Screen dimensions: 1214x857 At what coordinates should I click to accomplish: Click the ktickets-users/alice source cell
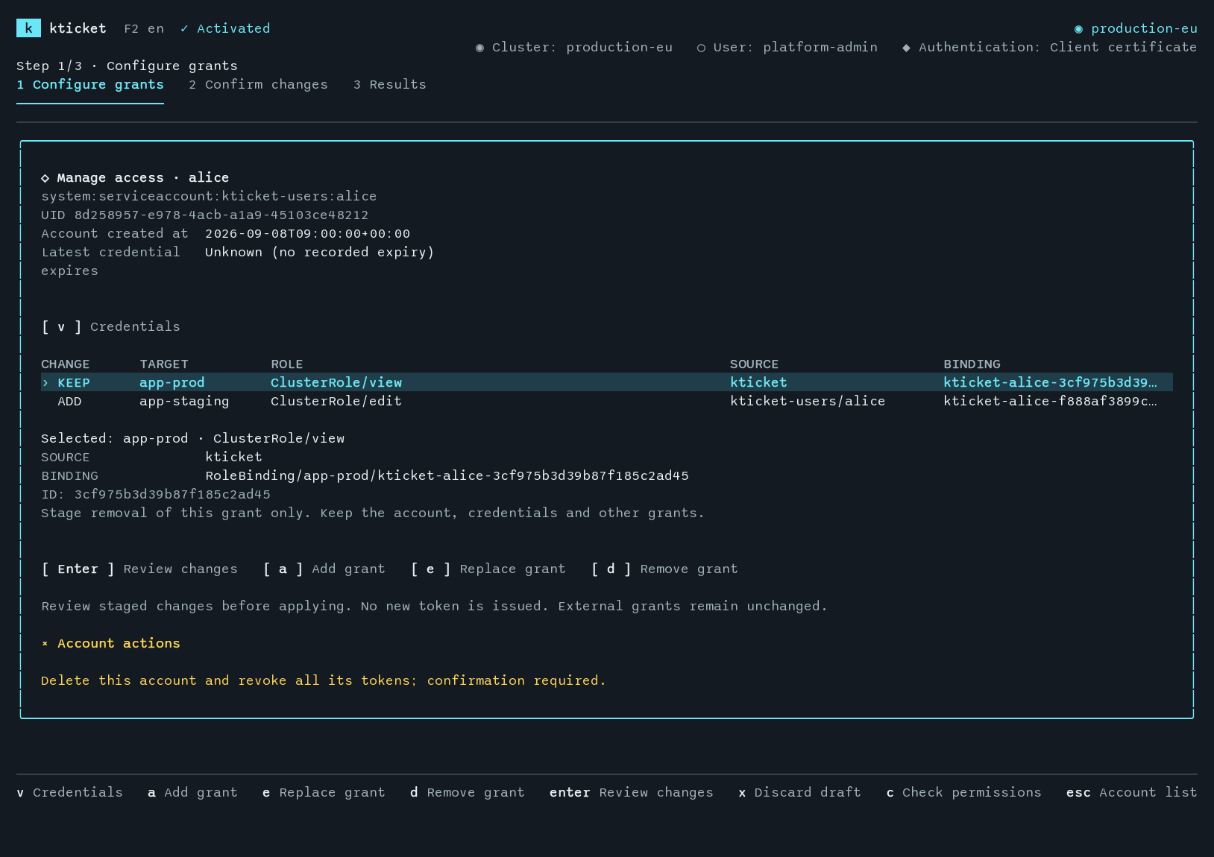[x=808, y=401]
